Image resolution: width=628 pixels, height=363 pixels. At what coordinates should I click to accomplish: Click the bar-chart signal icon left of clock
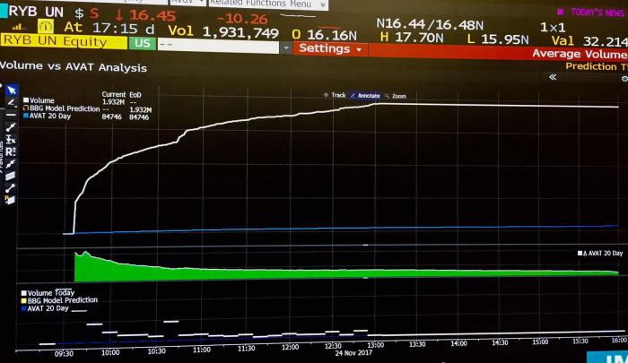[x=19, y=27]
